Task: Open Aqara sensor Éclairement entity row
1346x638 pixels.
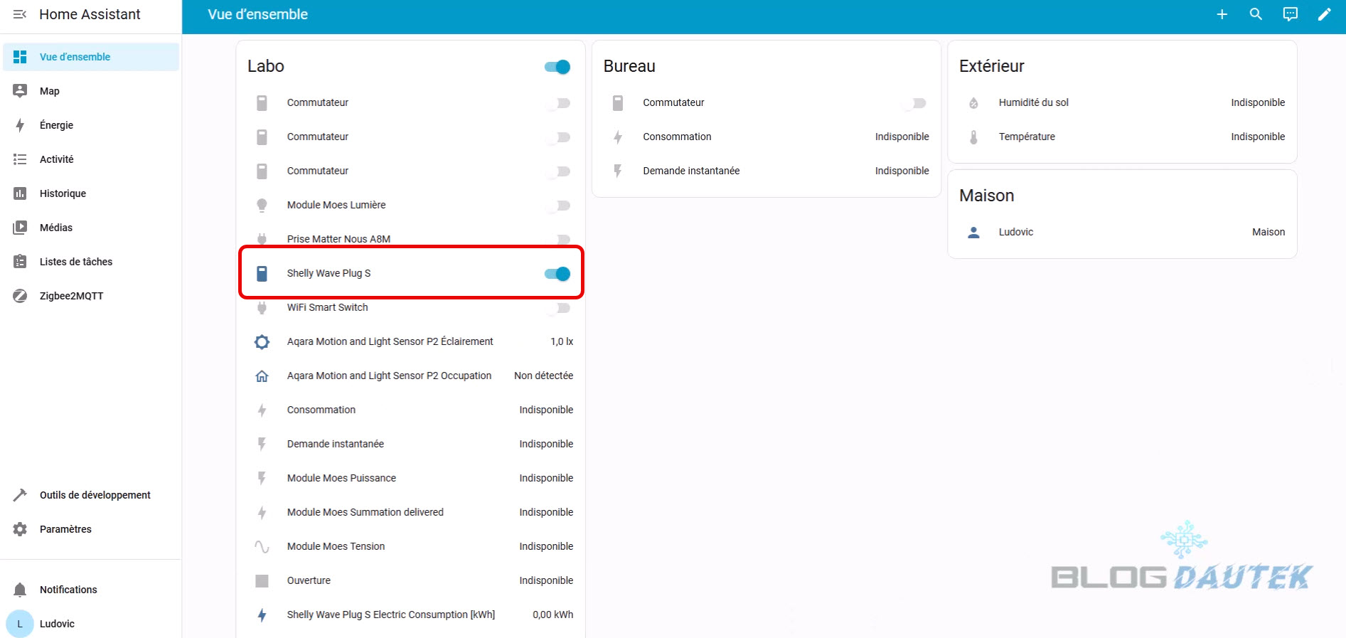Action: click(x=390, y=342)
